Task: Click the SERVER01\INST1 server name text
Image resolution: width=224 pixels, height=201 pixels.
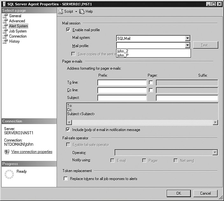Action: [19, 133]
